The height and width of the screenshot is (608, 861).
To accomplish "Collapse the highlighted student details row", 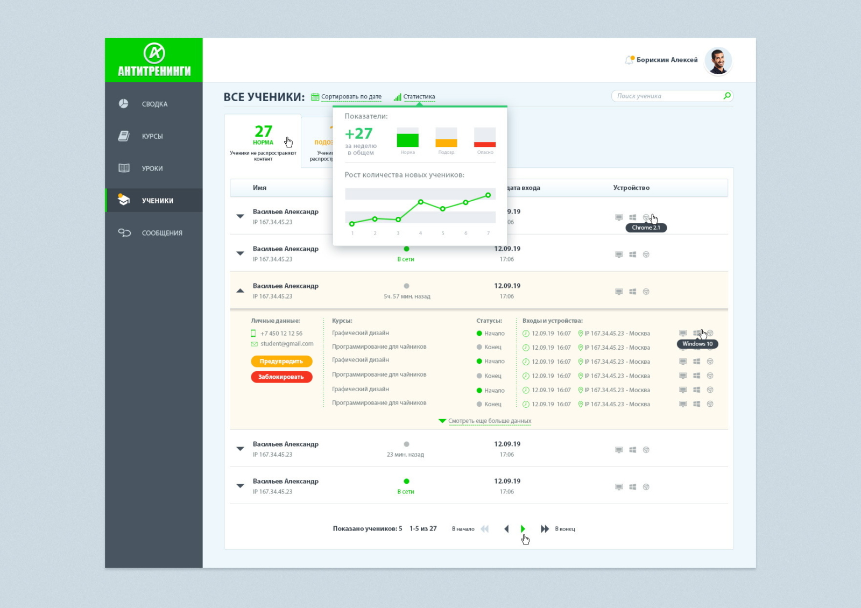I will [x=240, y=291].
